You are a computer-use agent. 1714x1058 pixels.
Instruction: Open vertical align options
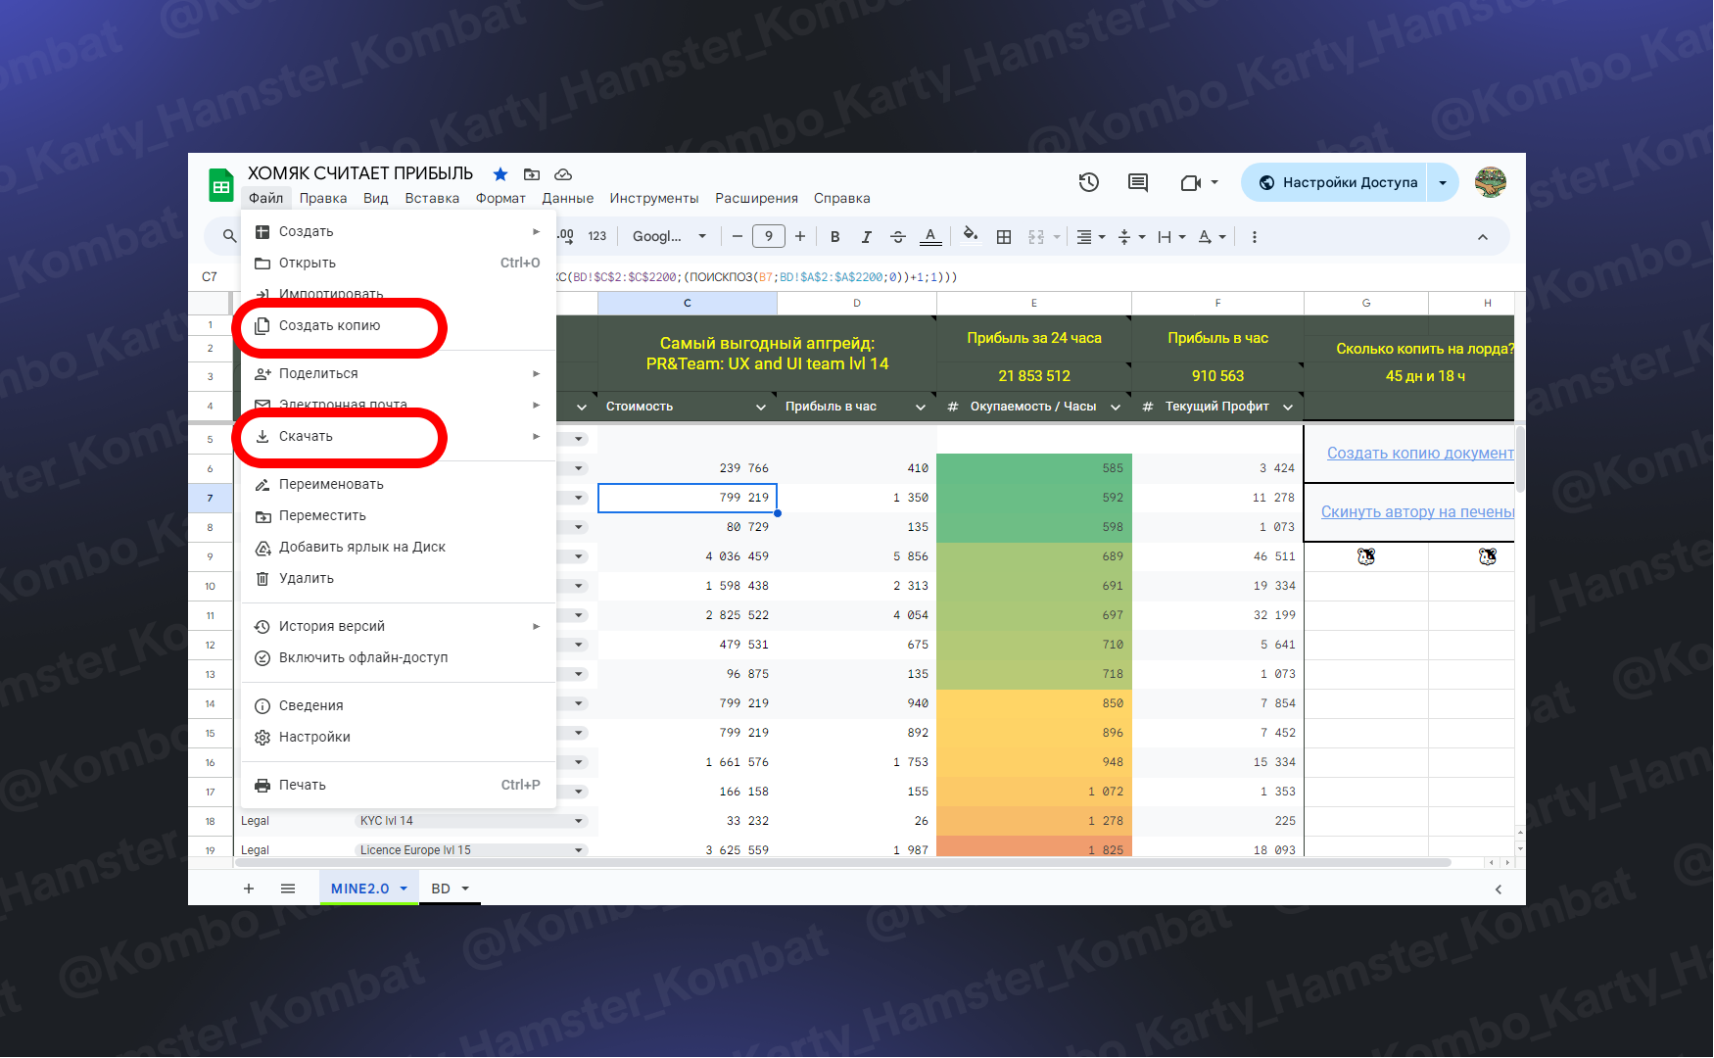click(x=1131, y=236)
